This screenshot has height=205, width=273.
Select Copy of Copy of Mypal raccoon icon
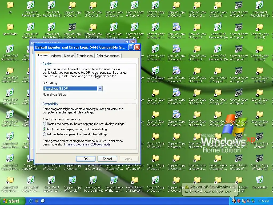click(260, 140)
